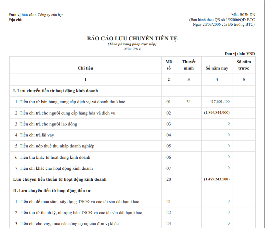Select code 01 in Mã số column

click(168, 102)
